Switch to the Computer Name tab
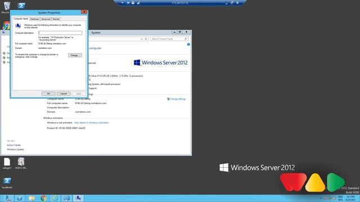This screenshot has width=360, height=202. click(x=21, y=19)
